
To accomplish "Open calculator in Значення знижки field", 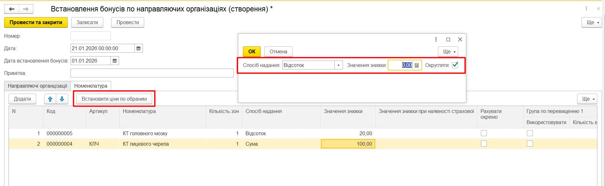I will point(417,65).
